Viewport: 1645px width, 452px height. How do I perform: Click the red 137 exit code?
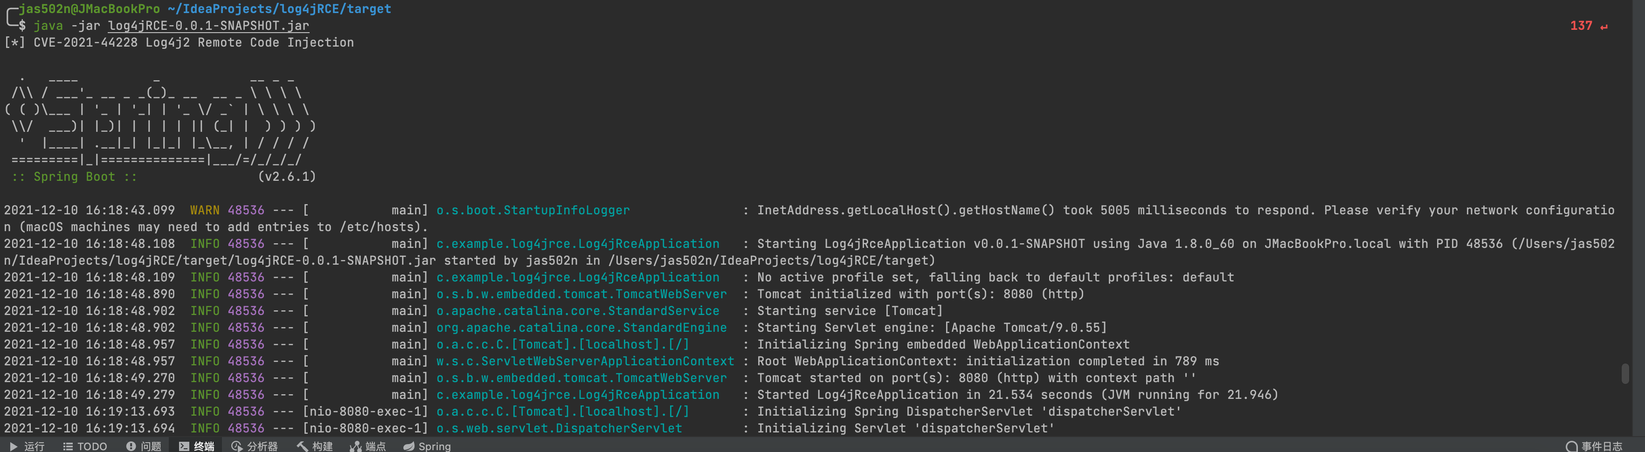pyautogui.click(x=1581, y=26)
